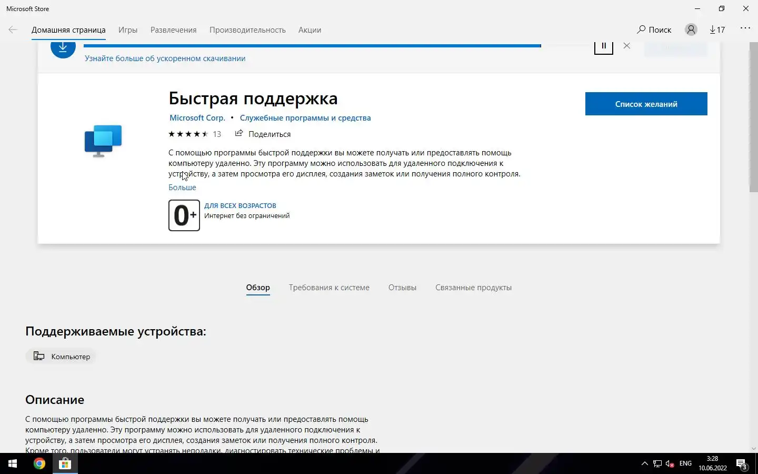Viewport: 758px width, 474px height.
Task: Open the Игры tab
Action: [128, 30]
